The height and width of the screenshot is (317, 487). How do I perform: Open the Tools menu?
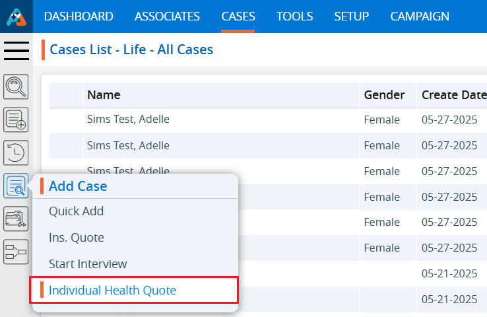(294, 17)
